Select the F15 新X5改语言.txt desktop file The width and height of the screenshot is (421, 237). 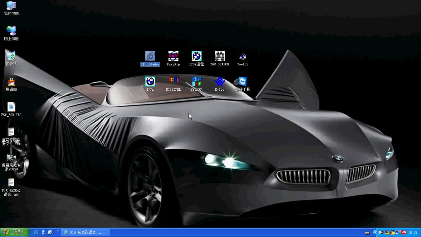11,187
